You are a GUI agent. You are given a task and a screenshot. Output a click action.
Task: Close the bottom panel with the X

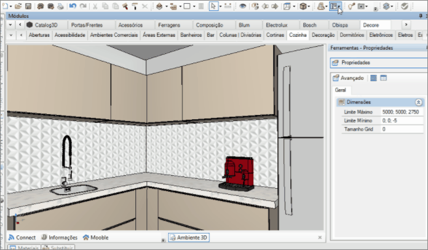pyautogui.click(x=320, y=238)
